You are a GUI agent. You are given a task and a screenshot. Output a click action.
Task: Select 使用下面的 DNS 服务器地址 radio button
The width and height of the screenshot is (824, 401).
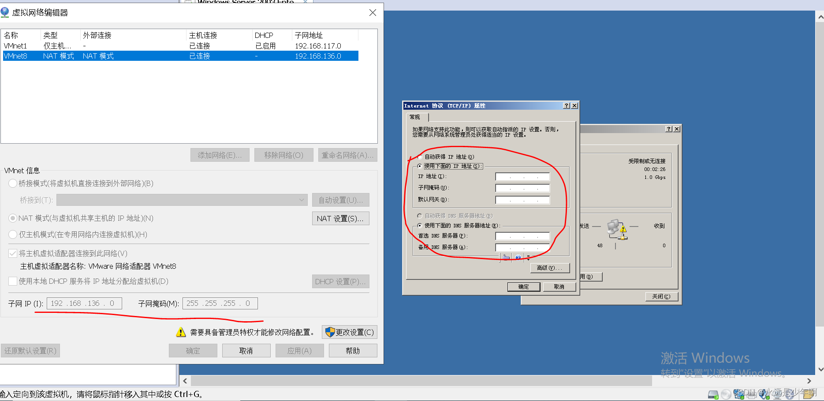coord(420,225)
